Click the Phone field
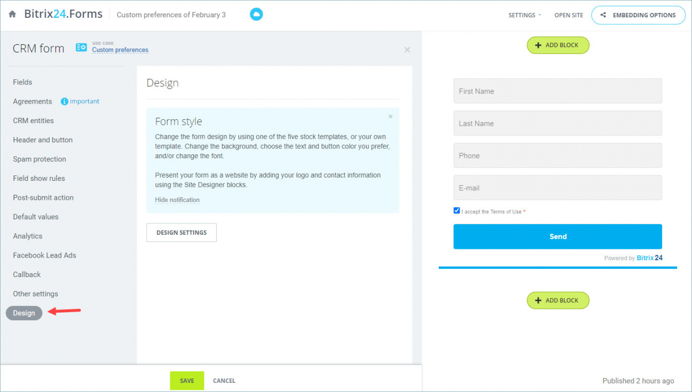 (x=557, y=156)
